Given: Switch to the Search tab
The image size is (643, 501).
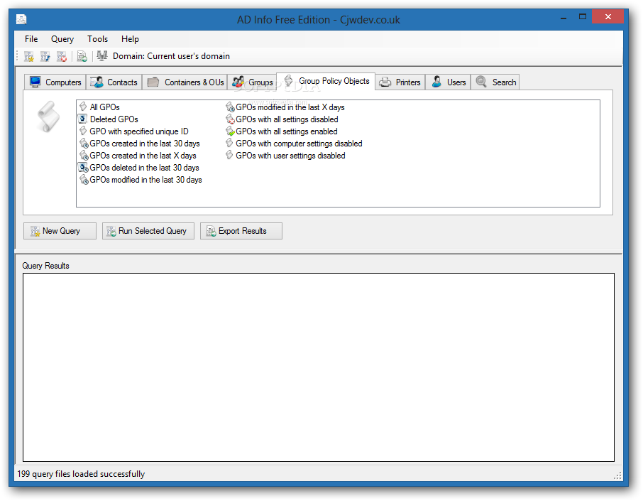Looking at the screenshot, I should tap(495, 82).
